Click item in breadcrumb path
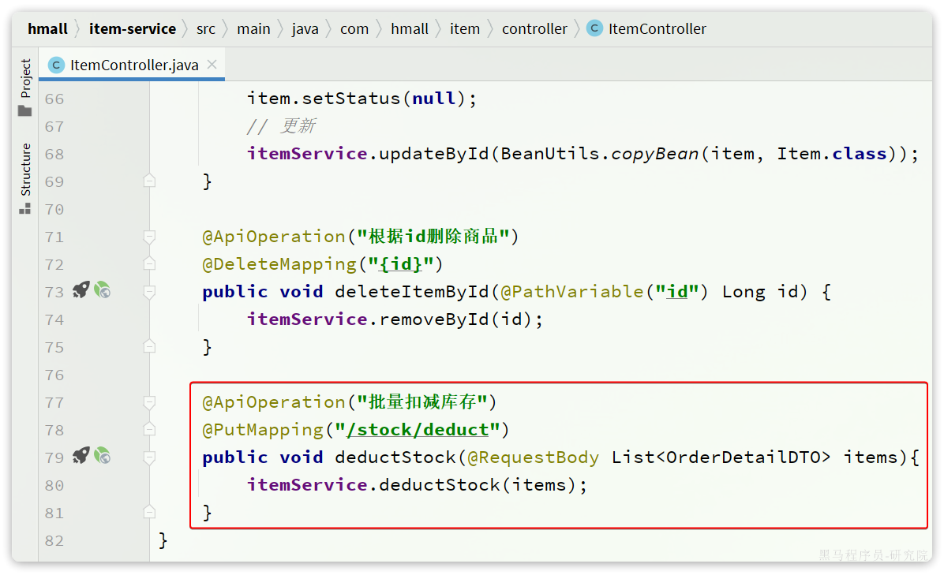944x575 pixels. [465, 29]
